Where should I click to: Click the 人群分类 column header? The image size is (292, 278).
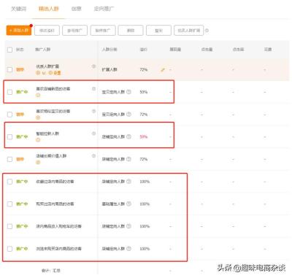tap(109, 50)
